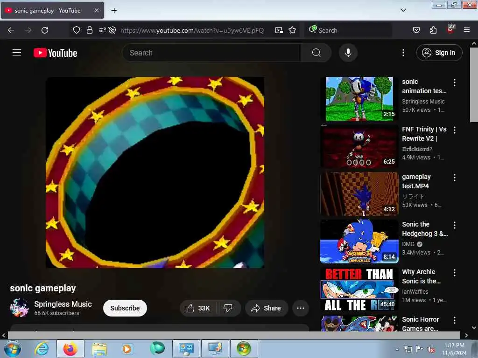The image size is (478, 358).
Task: Go back with browser back arrow
Action: [11, 30]
